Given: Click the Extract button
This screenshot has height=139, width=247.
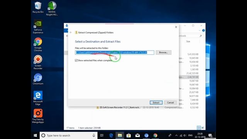Looking at the screenshot, I should point(156,103).
